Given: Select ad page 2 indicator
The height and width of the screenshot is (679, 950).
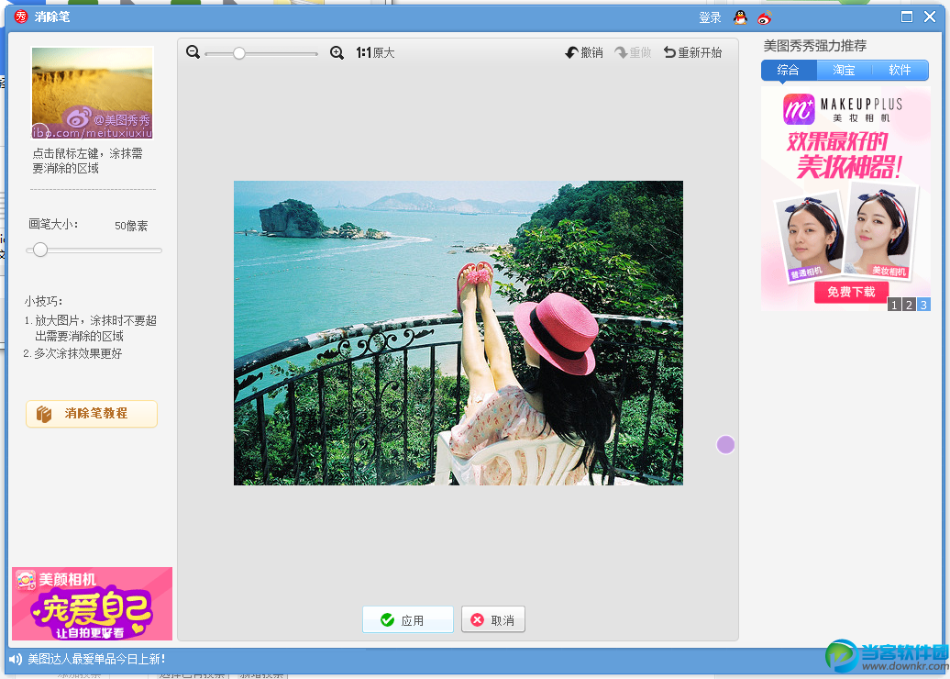Looking at the screenshot, I should coord(909,305).
